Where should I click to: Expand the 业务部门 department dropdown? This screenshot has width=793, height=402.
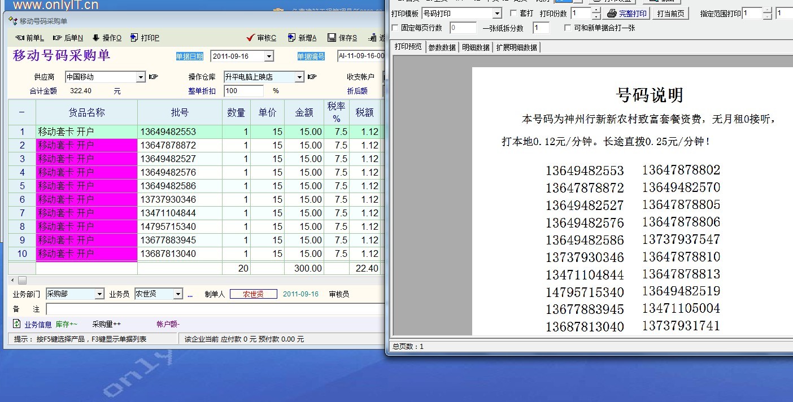99,294
